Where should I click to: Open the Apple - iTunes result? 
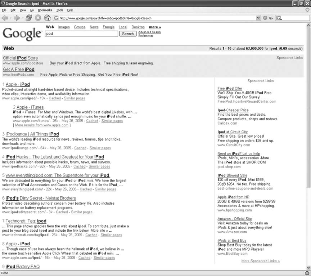[30, 107]
